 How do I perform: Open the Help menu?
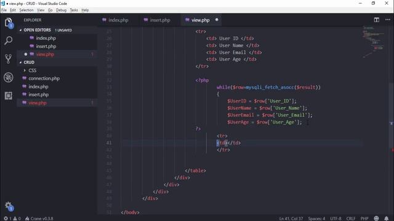[85, 10]
